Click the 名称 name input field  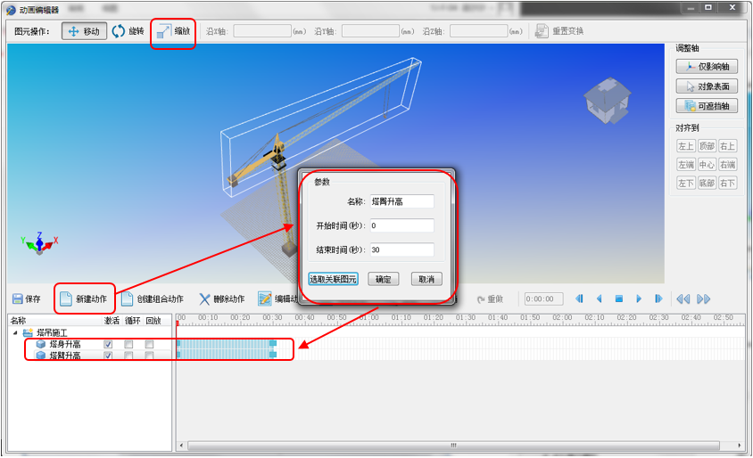point(402,201)
